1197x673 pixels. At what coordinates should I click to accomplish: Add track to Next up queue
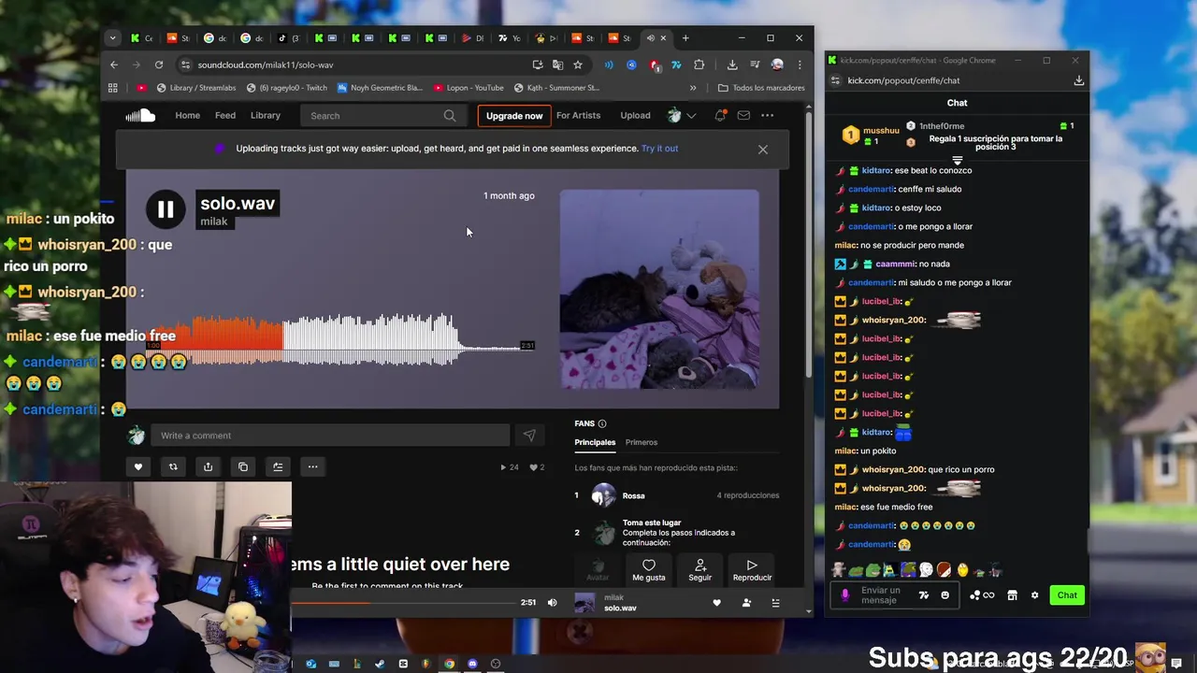click(x=278, y=466)
